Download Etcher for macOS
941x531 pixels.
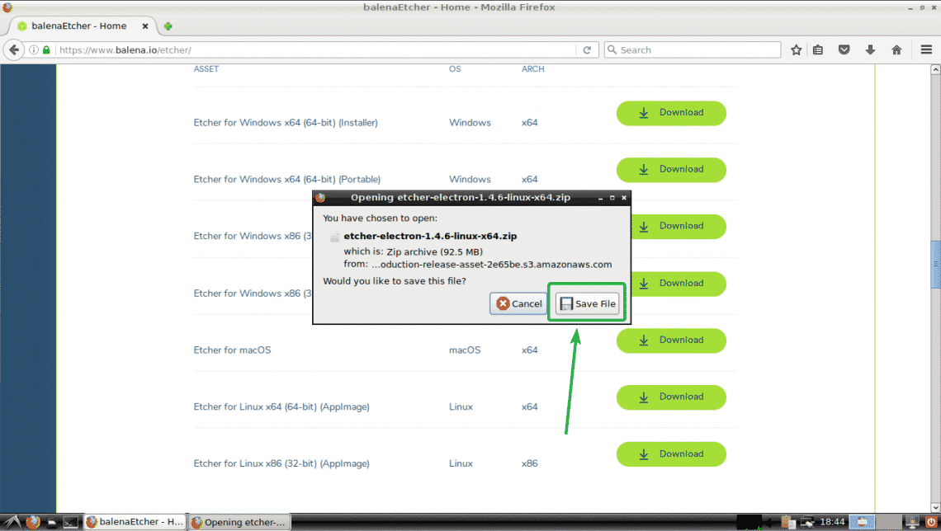(671, 341)
